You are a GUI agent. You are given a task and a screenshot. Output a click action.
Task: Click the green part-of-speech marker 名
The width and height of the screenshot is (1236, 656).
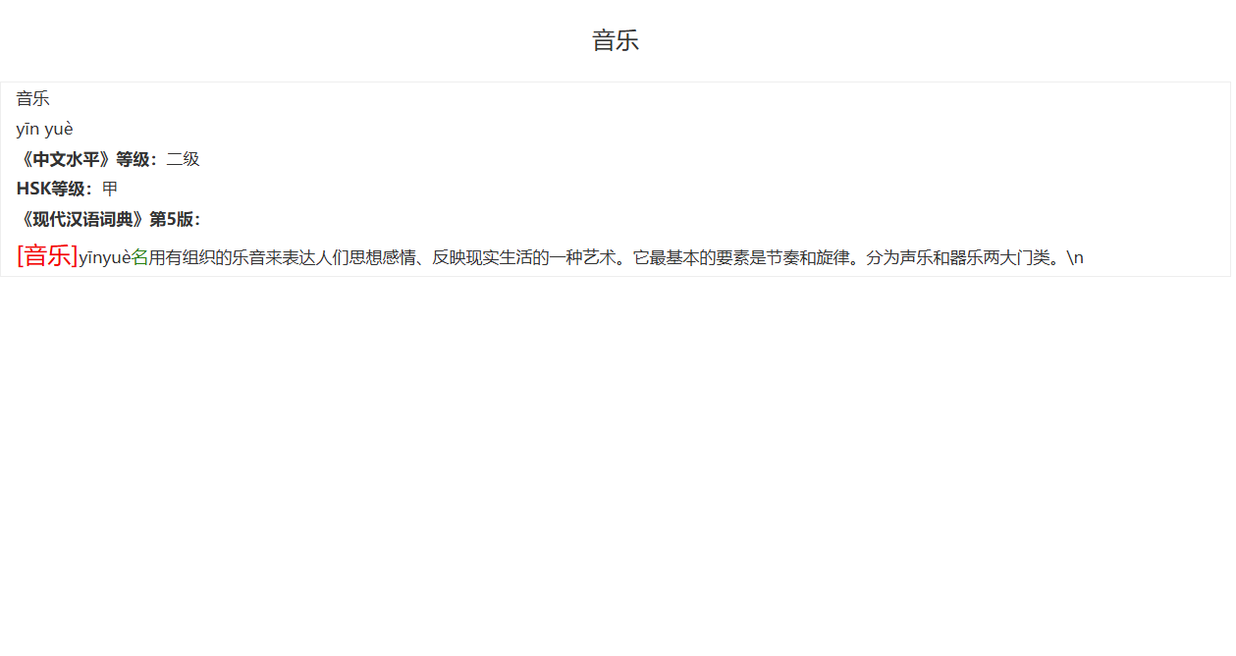click(x=139, y=258)
